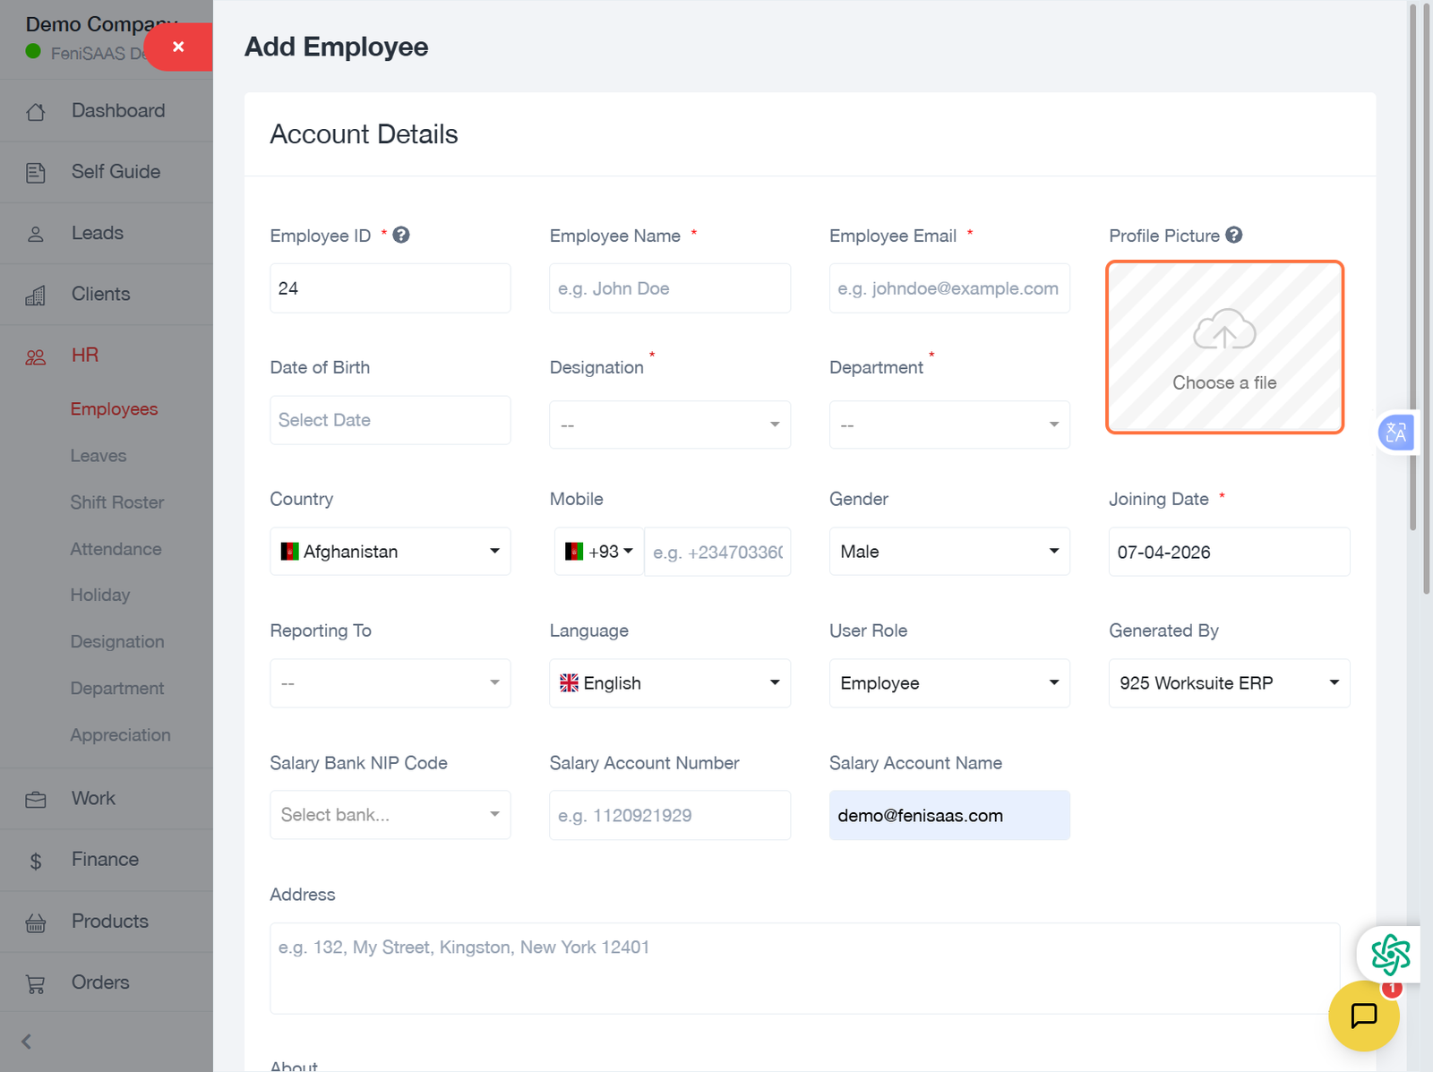
Task: Open the +93 mobile country code selector
Action: (599, 552)
